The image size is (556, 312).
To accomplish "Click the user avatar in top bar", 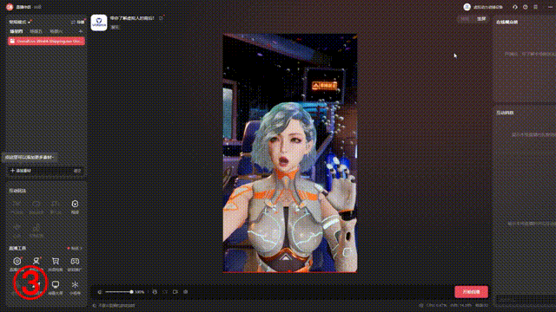I will (x=467, y=7).
